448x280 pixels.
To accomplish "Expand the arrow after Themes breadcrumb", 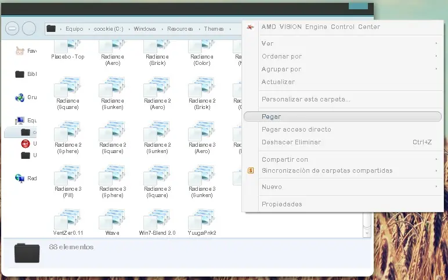I will [x=230, y=29].
